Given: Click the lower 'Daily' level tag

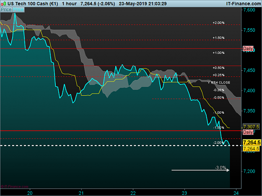Looking at the screenshot, I should tap(248, 132).
